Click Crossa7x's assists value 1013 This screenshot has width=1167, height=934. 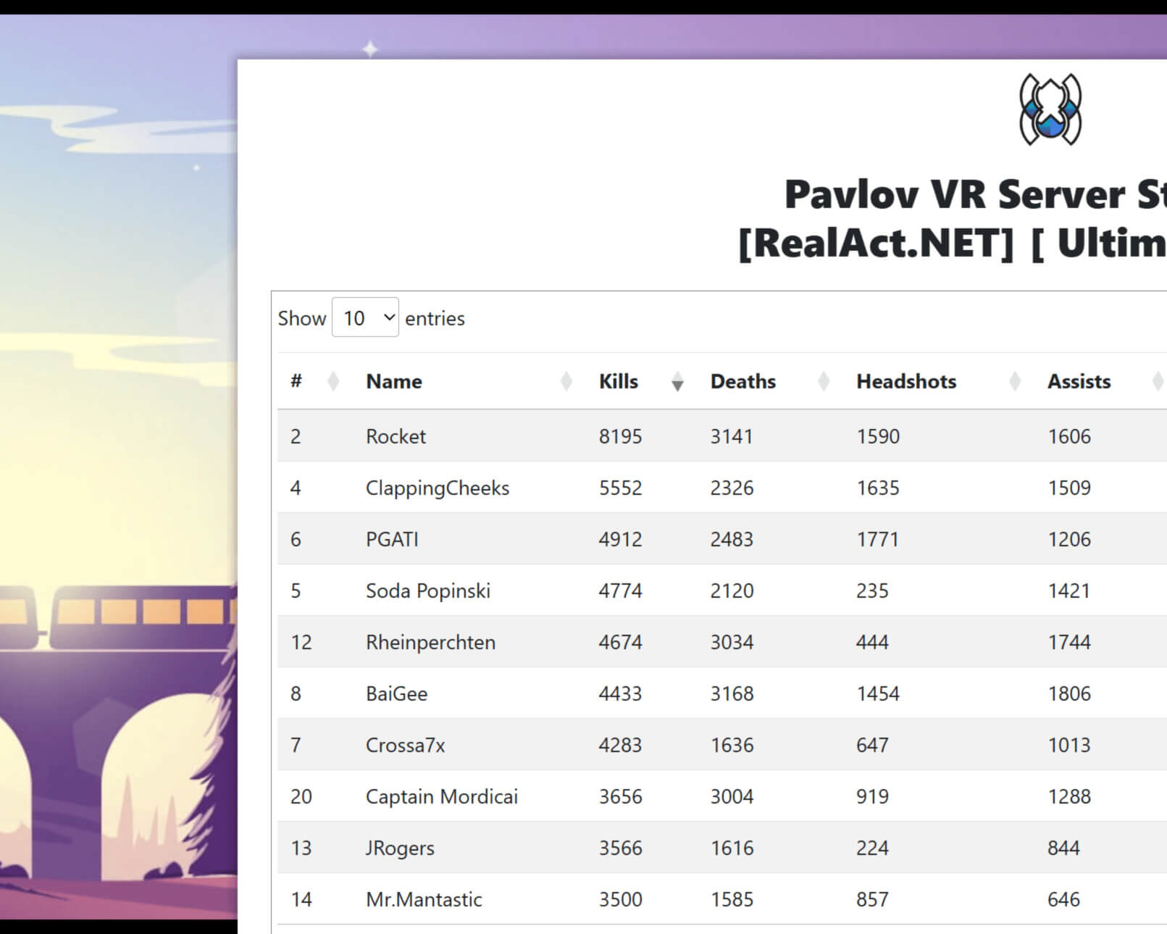[x=1069, y=745]
